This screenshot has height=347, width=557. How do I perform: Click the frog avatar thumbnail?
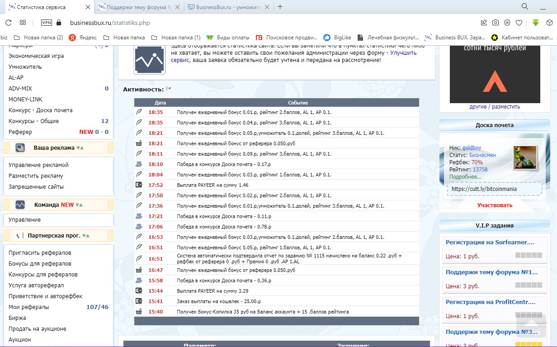coord(524,158)
